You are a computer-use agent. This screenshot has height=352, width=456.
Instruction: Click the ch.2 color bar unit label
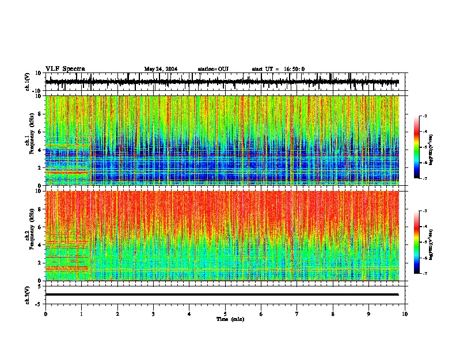(x=431, y=244)
